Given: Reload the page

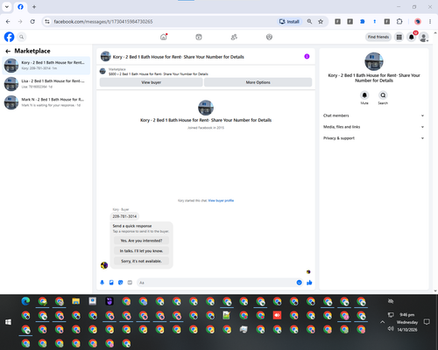Looking at the screenshot, I should tap(32, 22).
